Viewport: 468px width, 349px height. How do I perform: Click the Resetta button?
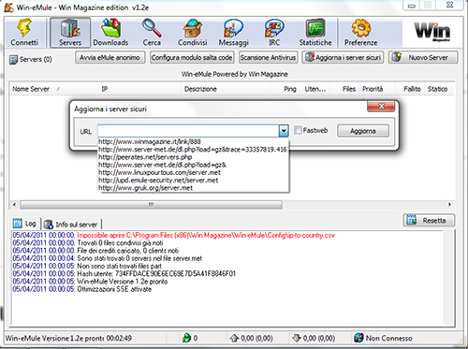[429, 221]
